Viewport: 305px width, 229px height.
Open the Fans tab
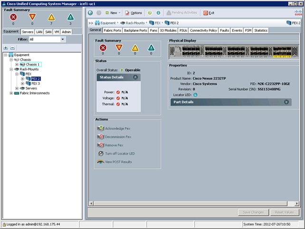point(153,30)
